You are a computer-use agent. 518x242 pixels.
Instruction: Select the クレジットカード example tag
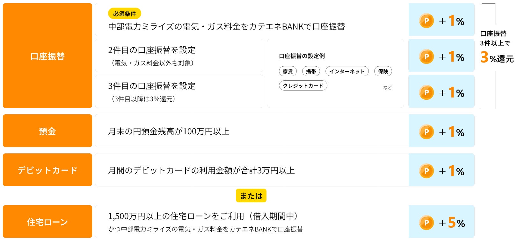coord(303,86)
